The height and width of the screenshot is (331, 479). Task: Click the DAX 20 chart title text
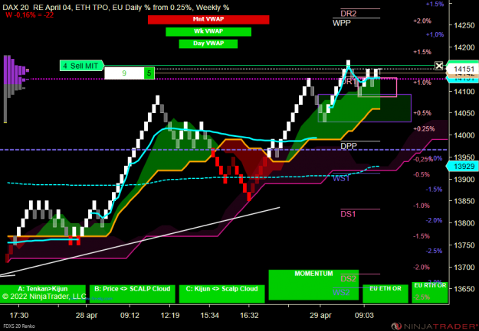(x=116, y=8)
